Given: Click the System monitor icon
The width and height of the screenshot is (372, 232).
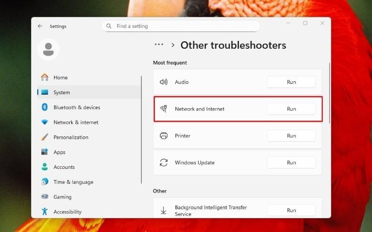Looking at the screenshot, I should (x=45, y=92).
